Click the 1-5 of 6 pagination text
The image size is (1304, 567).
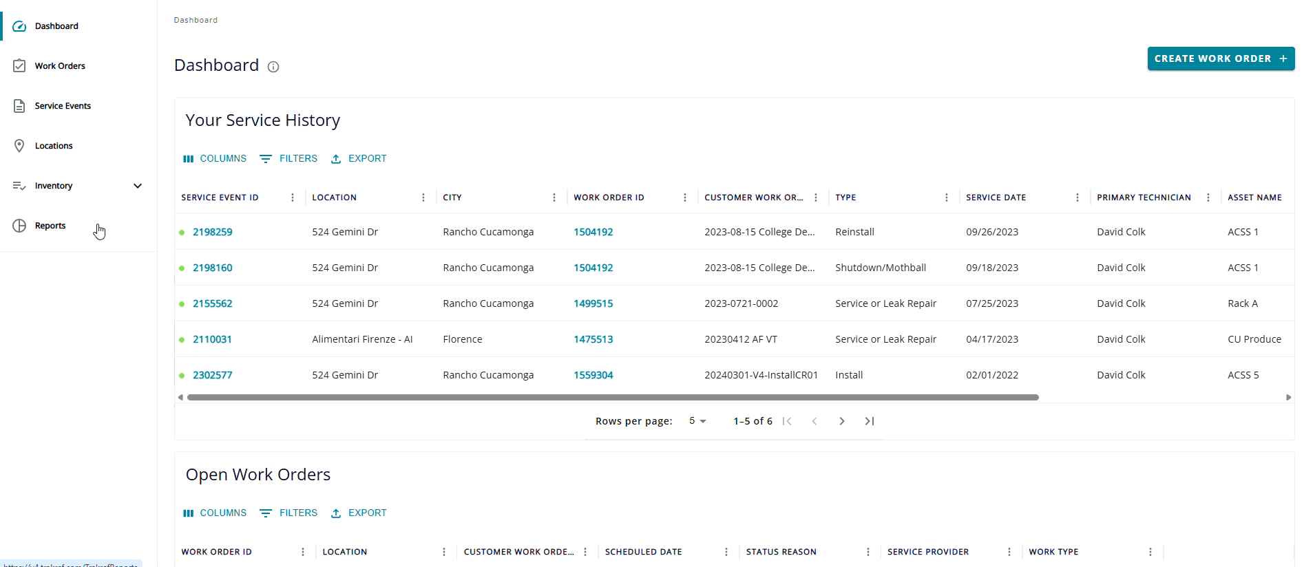753,421
